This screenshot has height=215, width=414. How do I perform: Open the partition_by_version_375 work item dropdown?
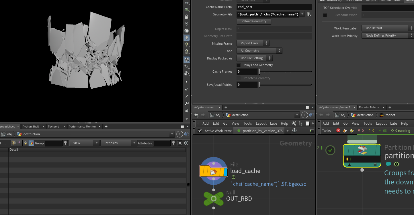pyautogui.click(x=262, y=131)
